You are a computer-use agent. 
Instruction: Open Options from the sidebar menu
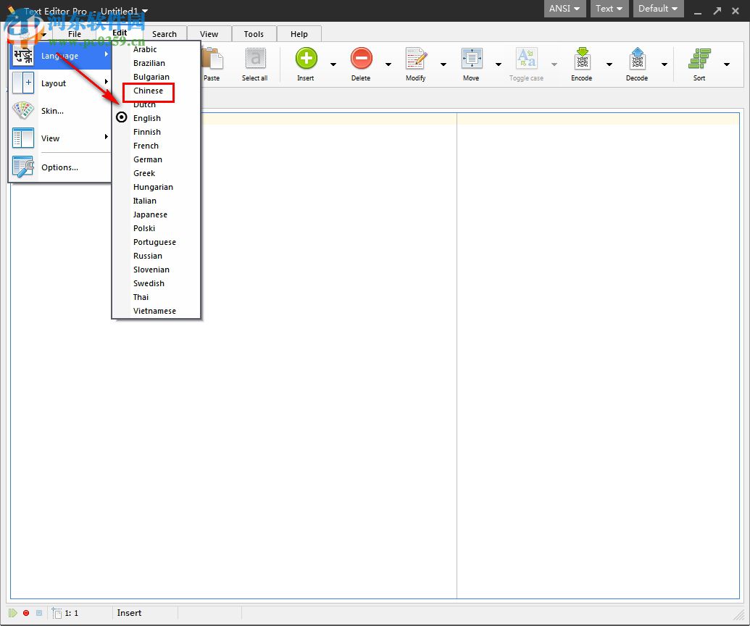59,167
